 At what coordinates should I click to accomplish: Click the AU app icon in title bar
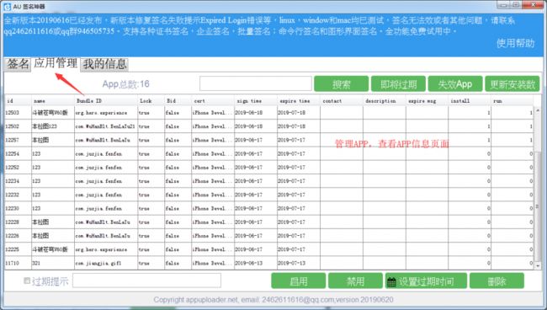click(x=7, y=6)
